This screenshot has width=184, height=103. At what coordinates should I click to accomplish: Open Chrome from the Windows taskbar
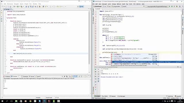[x=30, y=101]
